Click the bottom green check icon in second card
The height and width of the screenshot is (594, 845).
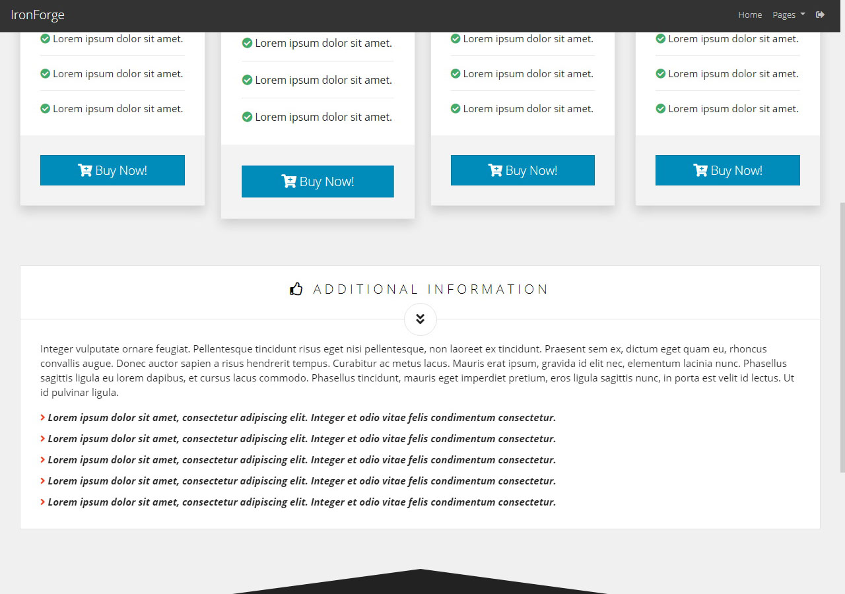click(248, 117)
